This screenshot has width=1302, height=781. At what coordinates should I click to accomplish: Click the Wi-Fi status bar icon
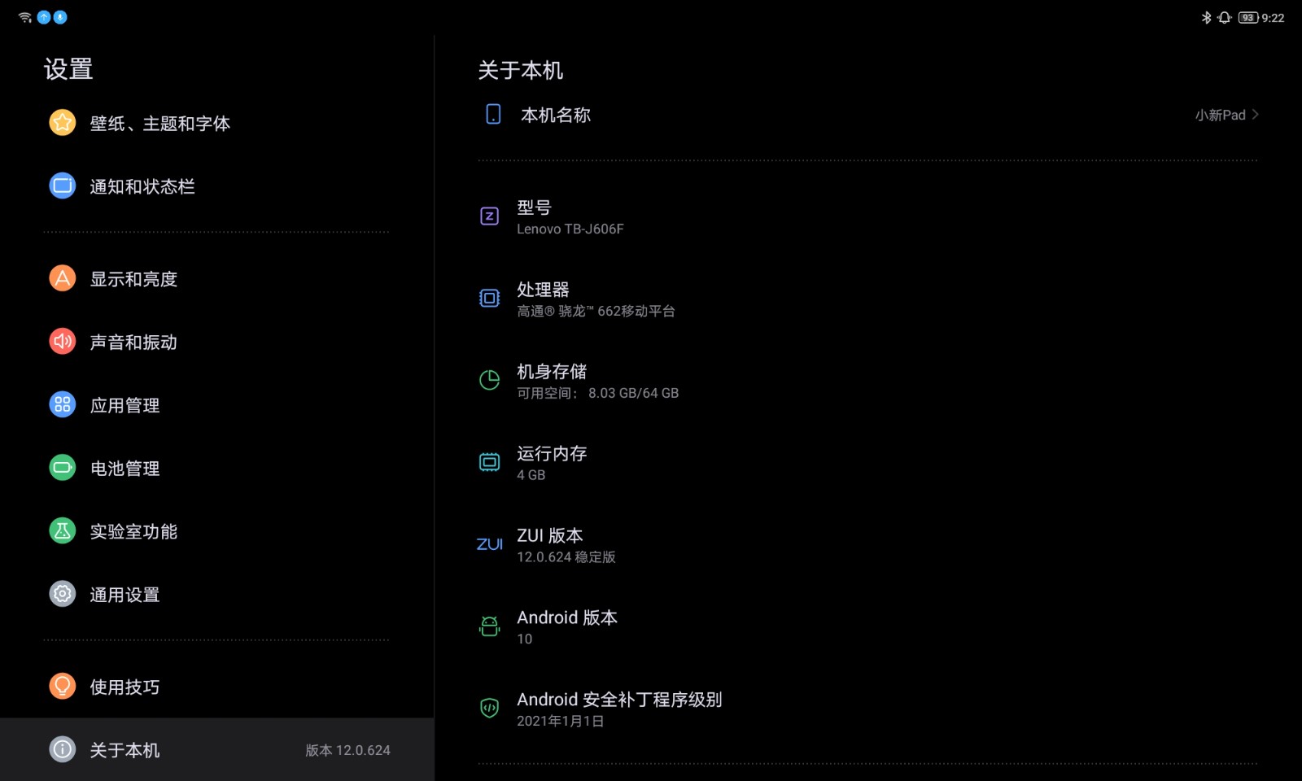[25, 17]
